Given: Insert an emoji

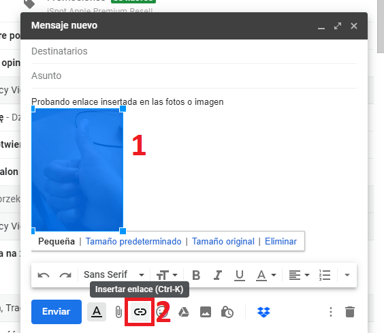Looking at the screenshot, I should point(161,312).
